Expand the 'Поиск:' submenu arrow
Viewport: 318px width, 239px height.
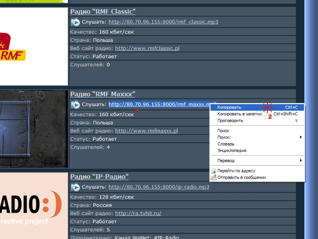[301, 137]
